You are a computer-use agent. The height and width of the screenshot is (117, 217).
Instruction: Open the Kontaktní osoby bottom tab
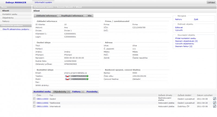[42, 92]
